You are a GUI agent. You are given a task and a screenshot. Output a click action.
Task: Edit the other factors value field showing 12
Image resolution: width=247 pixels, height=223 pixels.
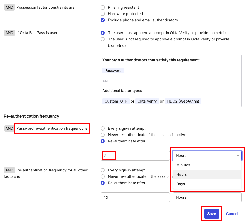click(x=135, y=197)
